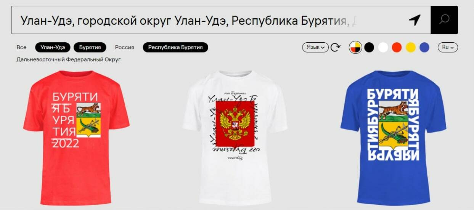The width and height of the screenshot is (474, 210).
Task: Pick the black color swatch
Action: pos(369,47)
